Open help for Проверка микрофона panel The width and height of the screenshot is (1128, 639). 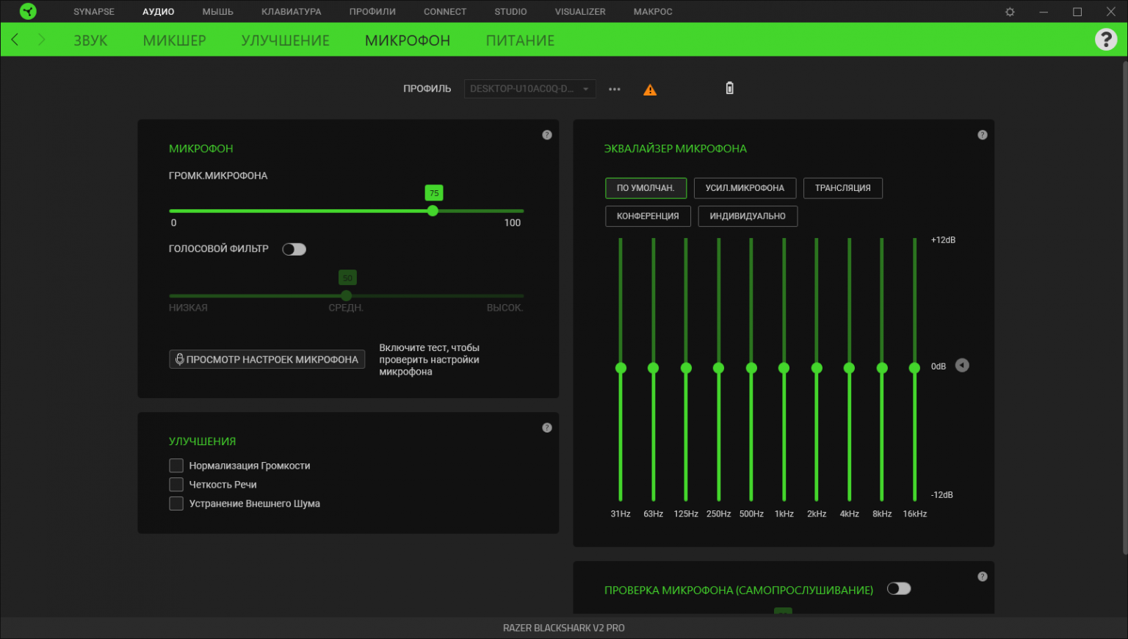click(983, 577)
